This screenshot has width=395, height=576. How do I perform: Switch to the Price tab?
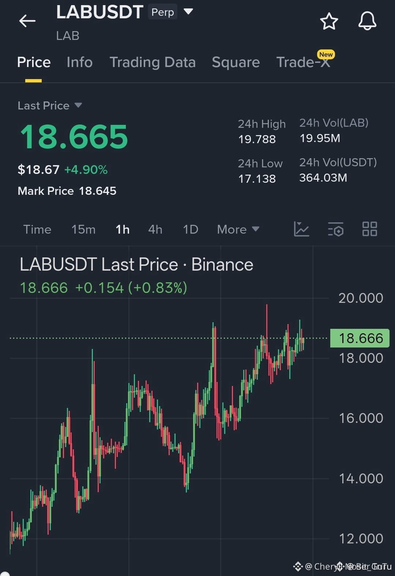pyautogui.click(x=34, y=62)
